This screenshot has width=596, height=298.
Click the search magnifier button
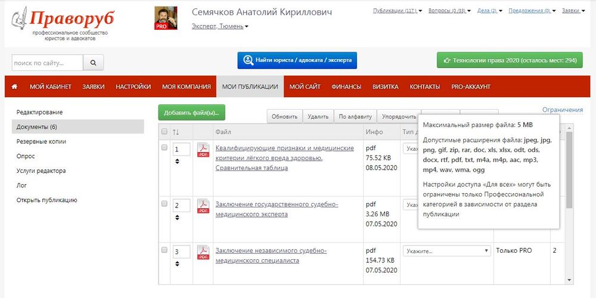(93, 63)
